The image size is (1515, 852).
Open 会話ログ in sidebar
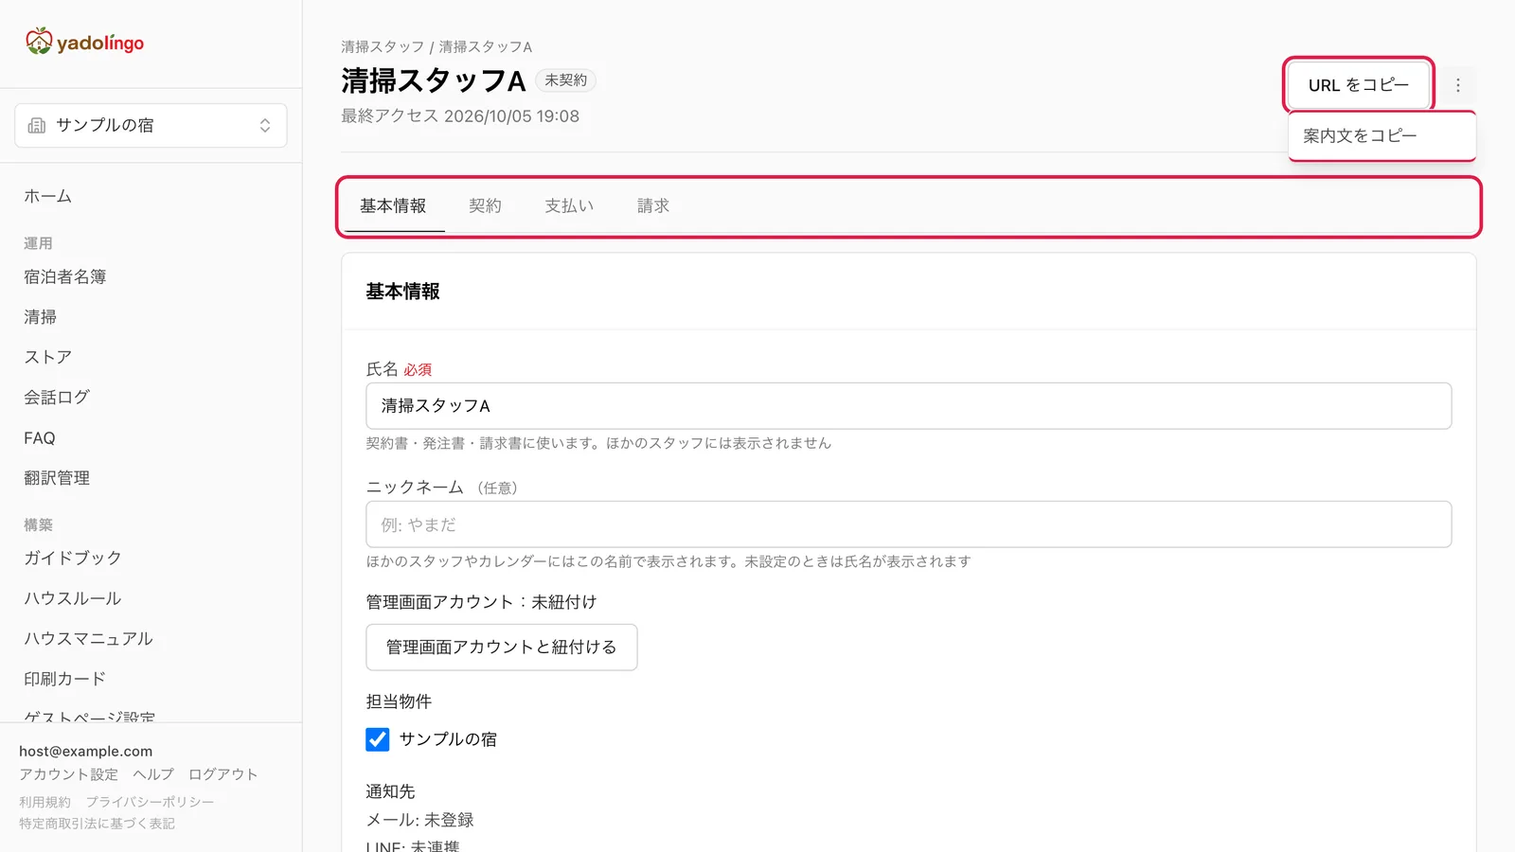tap(57, 398)
